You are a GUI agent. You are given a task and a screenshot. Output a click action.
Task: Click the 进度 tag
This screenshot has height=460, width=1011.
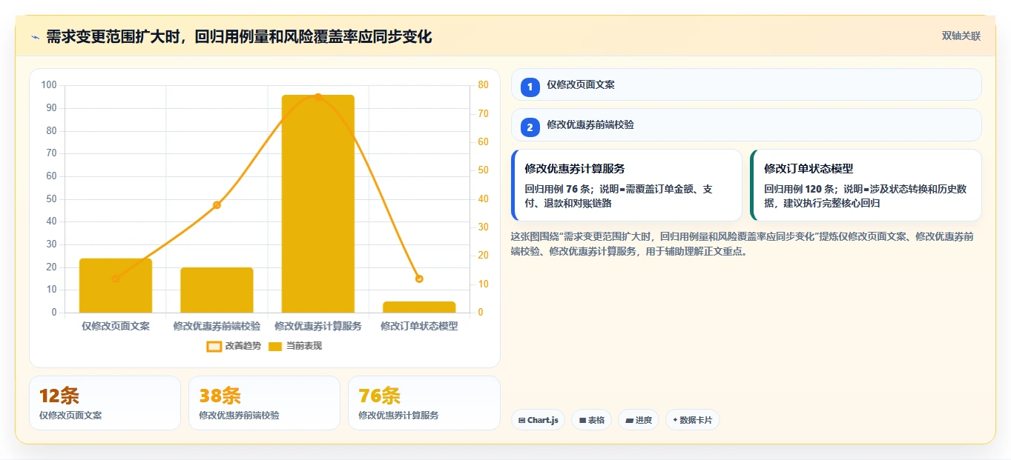[x=639, y=420]
